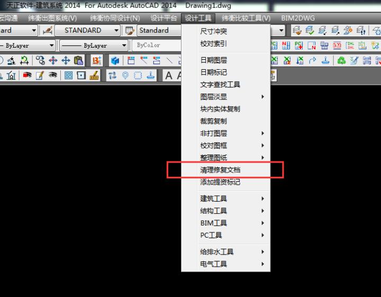Click the red 0-20 toolbar icon
The height and width of the screenshot is (297, 381).
coord(337,46)
